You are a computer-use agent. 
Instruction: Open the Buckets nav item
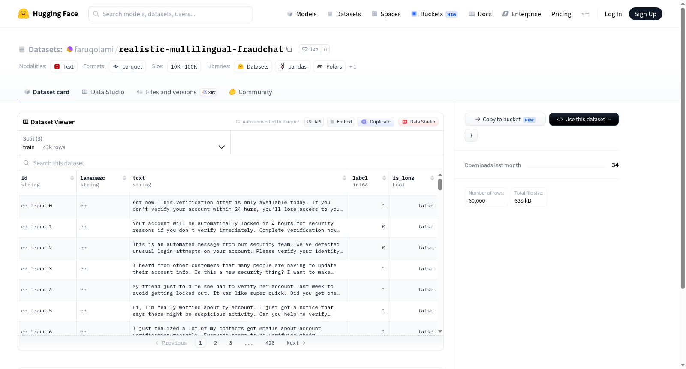pyautogui.click(x=434, y=14)
